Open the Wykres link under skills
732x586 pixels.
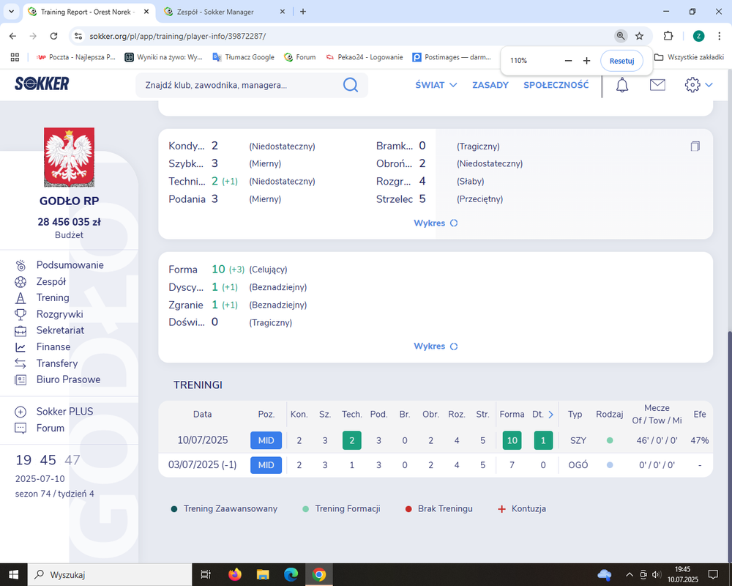tap(435, 223)
